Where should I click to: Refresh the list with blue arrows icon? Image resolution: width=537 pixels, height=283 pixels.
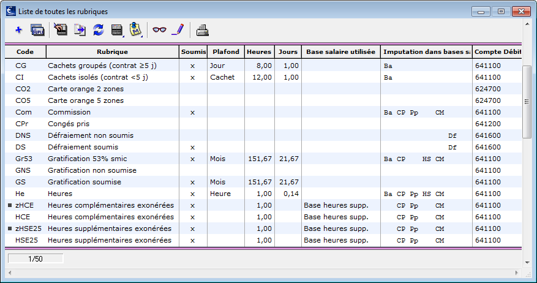[99, 30]
